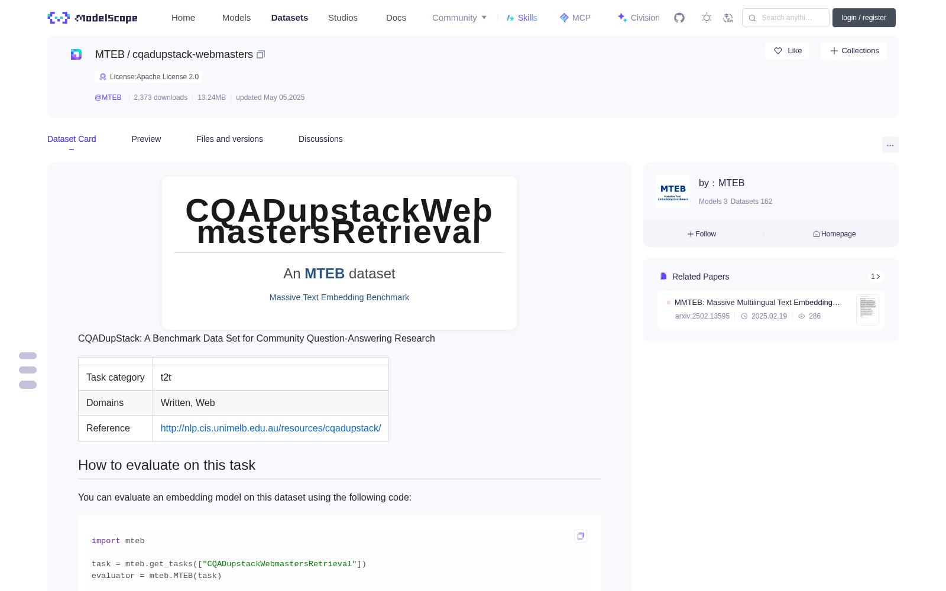Click the dataset avatar icon beside MTEB
The width and height of the screenshot is (946, 591).
pos(76,54)
